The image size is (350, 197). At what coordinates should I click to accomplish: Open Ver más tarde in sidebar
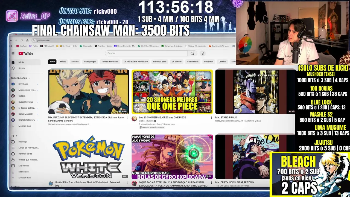pyautogui.click(x=26, y=154)
